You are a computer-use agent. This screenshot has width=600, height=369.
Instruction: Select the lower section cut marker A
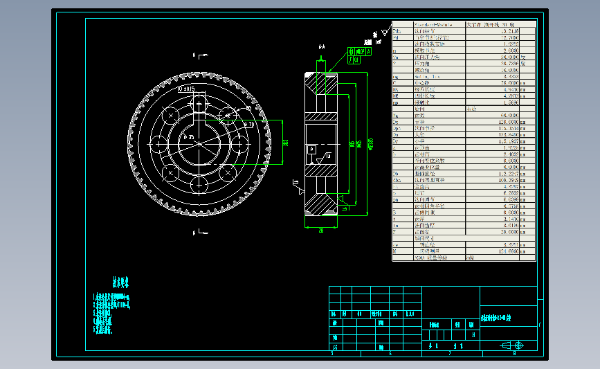click(x=200, y=232)
